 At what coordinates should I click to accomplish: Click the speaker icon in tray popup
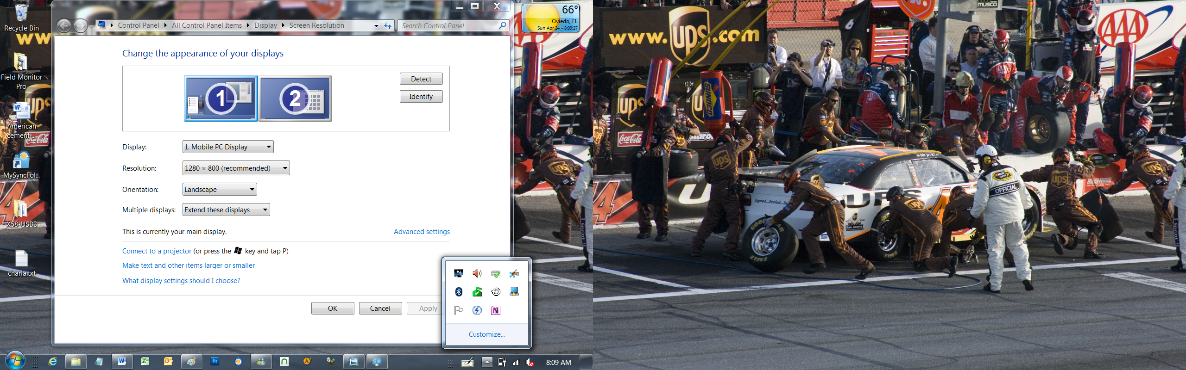point(477,273)
